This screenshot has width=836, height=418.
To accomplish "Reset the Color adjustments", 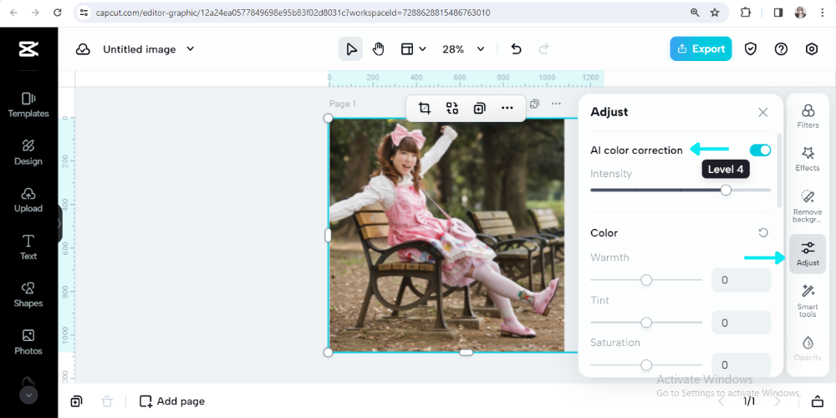I will click(x=763, y=233).
